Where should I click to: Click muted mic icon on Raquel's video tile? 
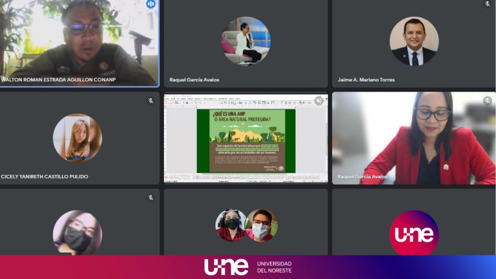(x=487, y=101)
